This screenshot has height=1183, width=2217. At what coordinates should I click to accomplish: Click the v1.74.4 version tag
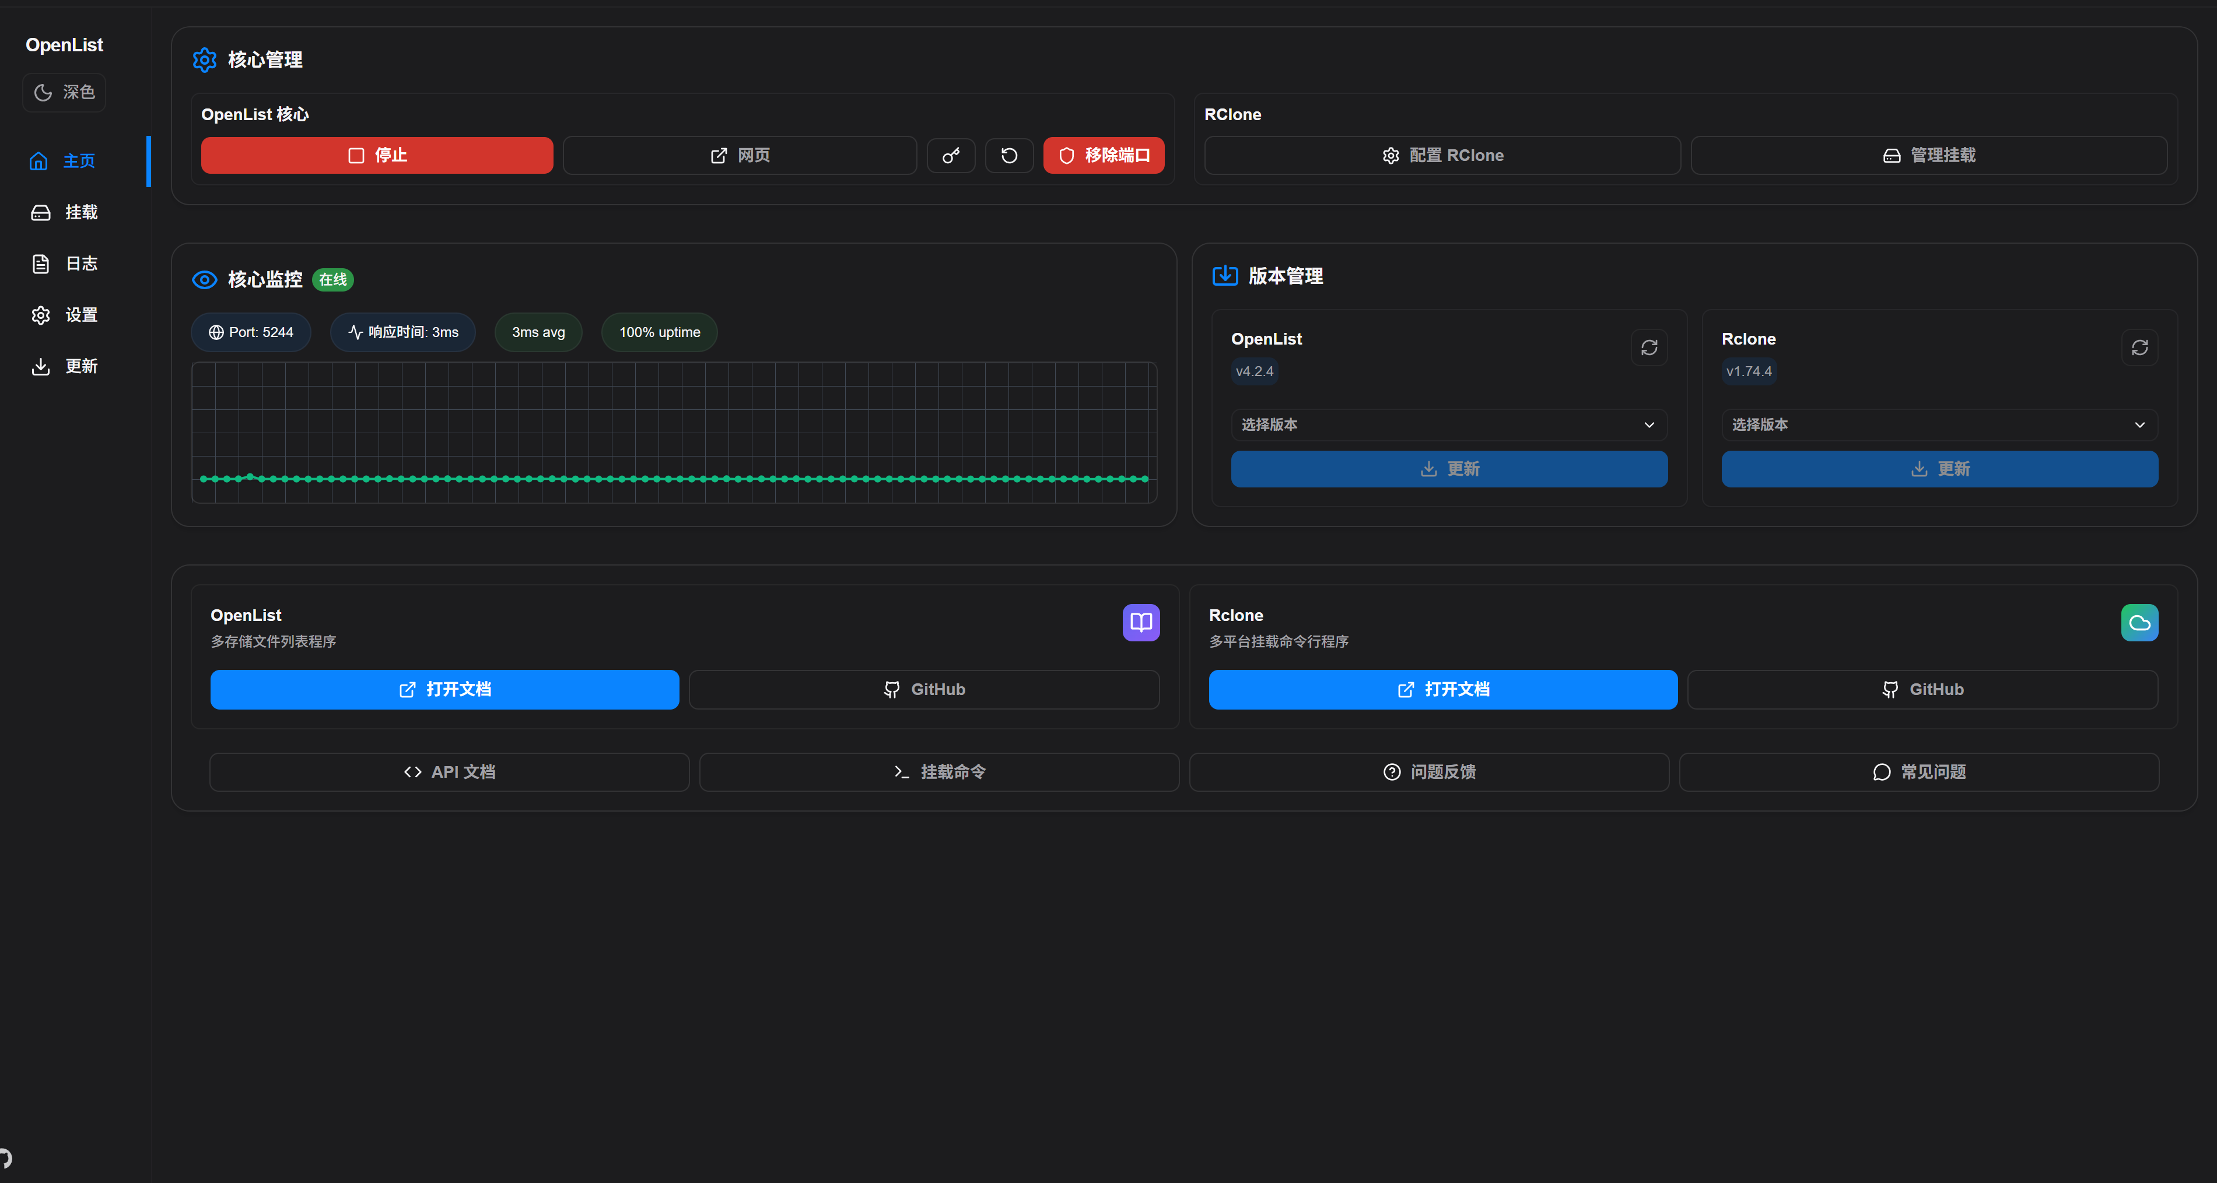pos(1749,371)
